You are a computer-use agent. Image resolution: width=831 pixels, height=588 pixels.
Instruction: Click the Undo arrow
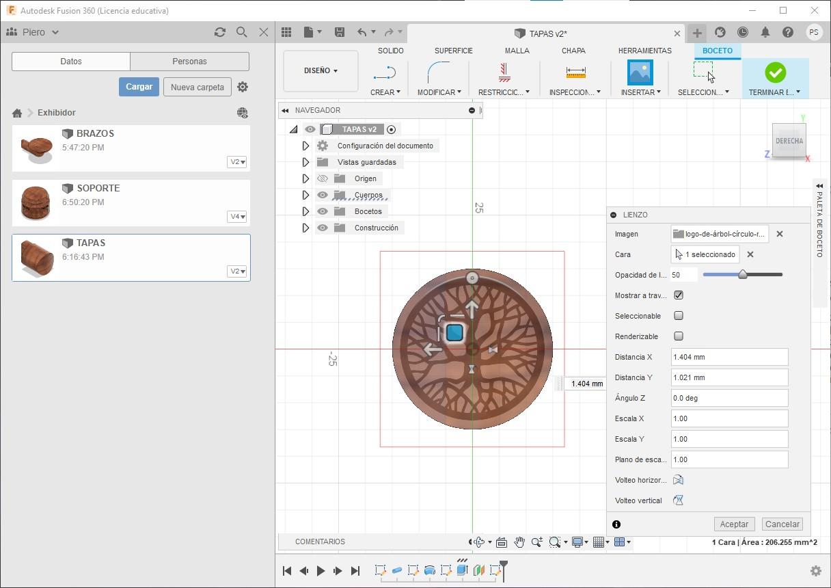click(362, 32)
